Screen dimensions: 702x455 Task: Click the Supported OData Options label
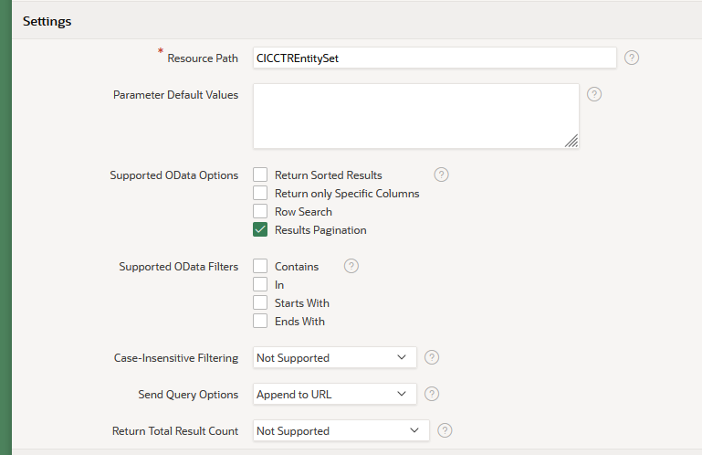174,175
